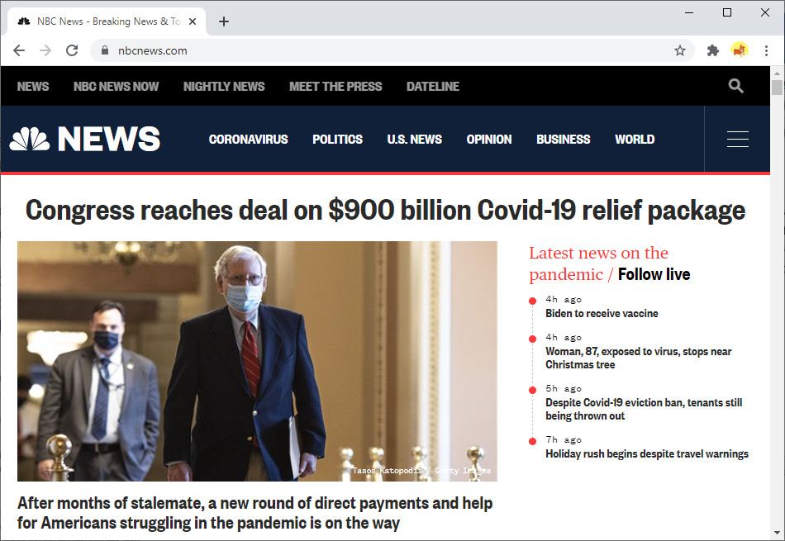Close the NBC News tab

(x=193, y=21)
